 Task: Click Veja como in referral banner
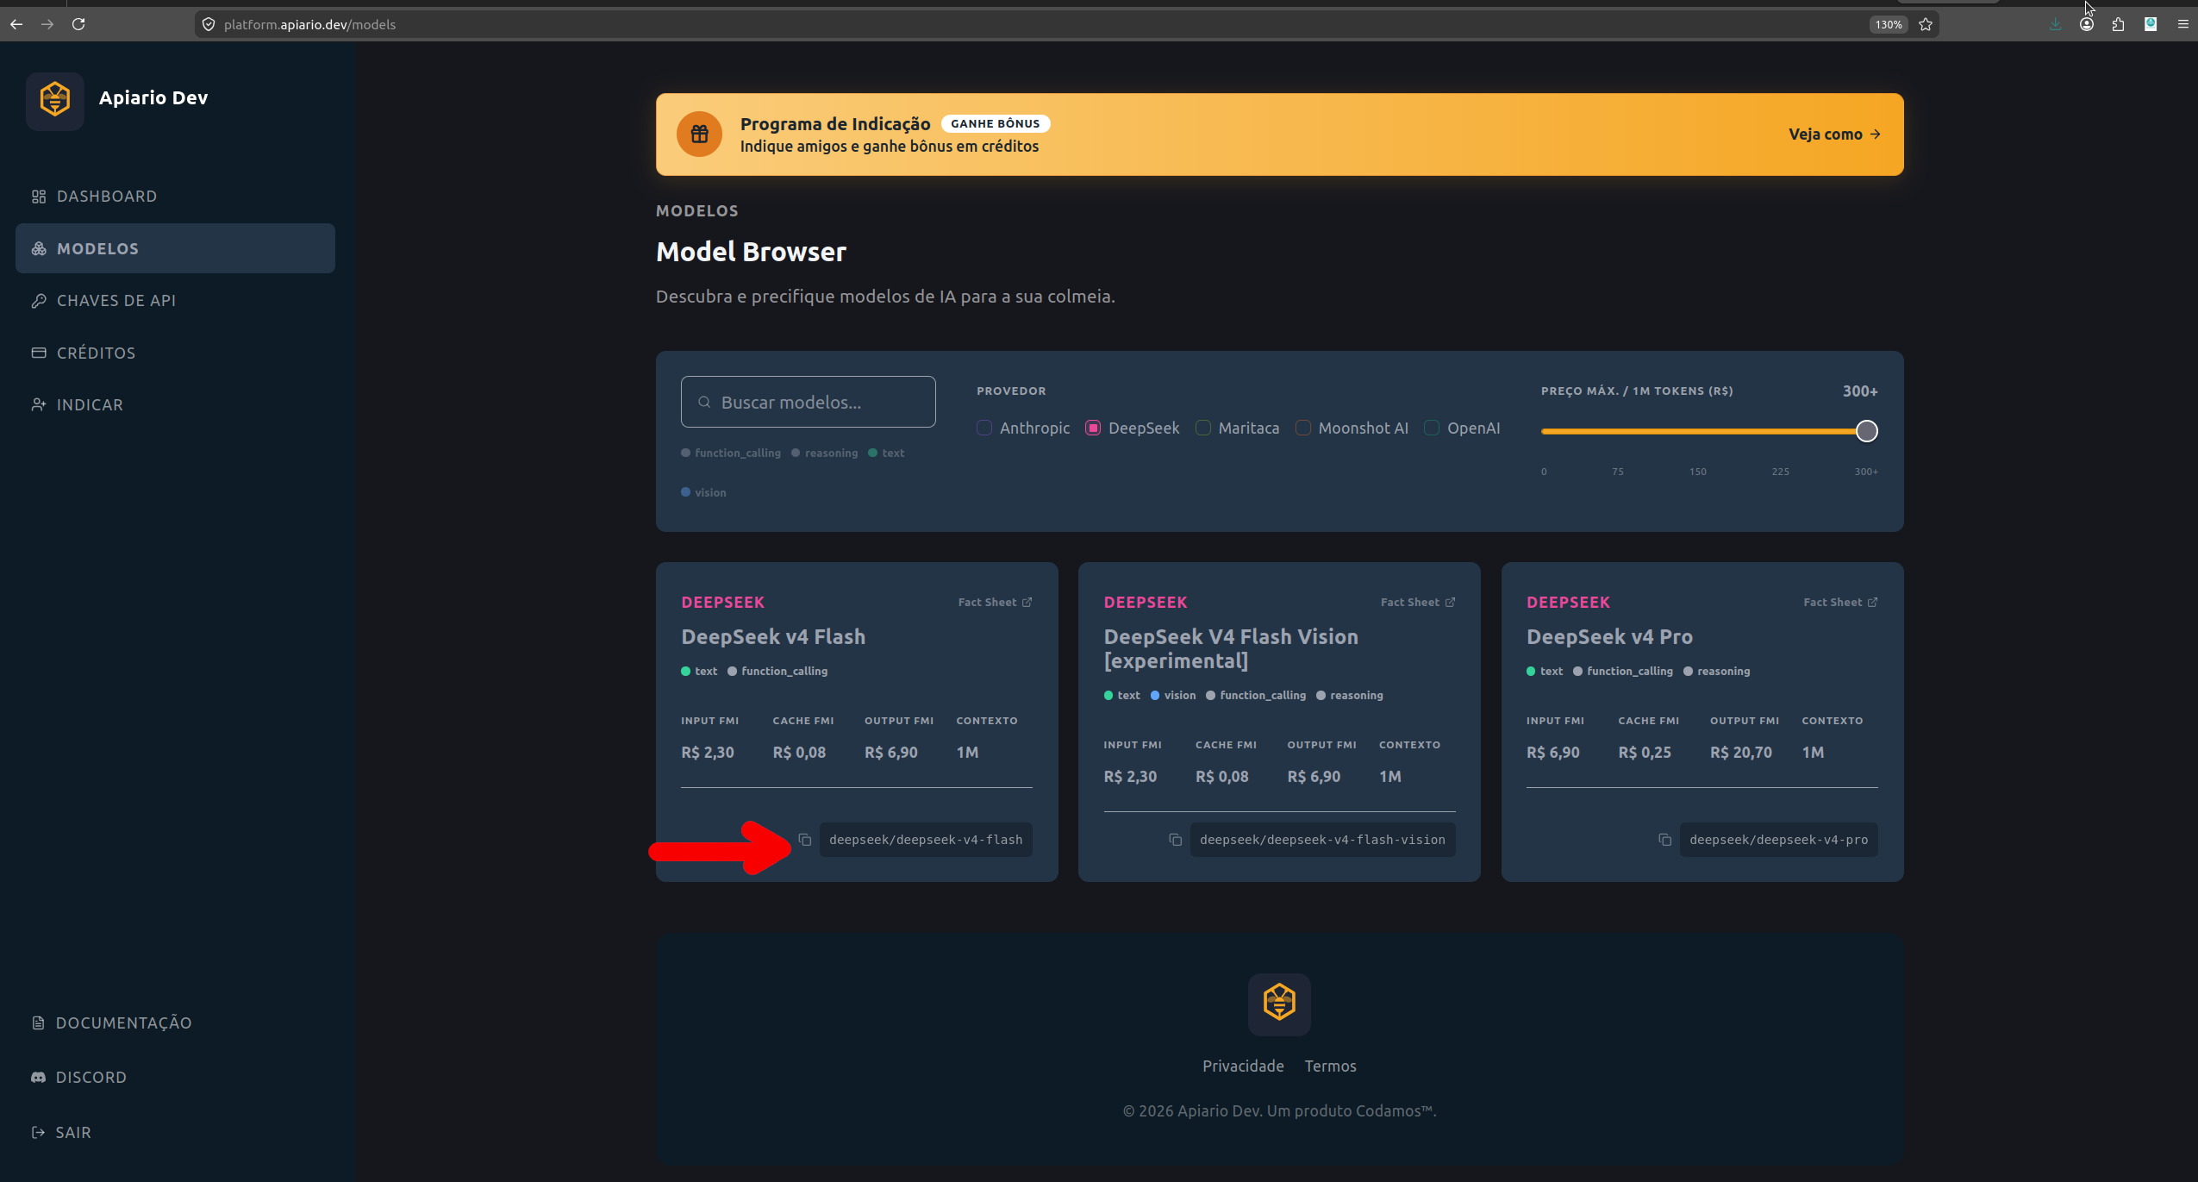click(1834, 134)
